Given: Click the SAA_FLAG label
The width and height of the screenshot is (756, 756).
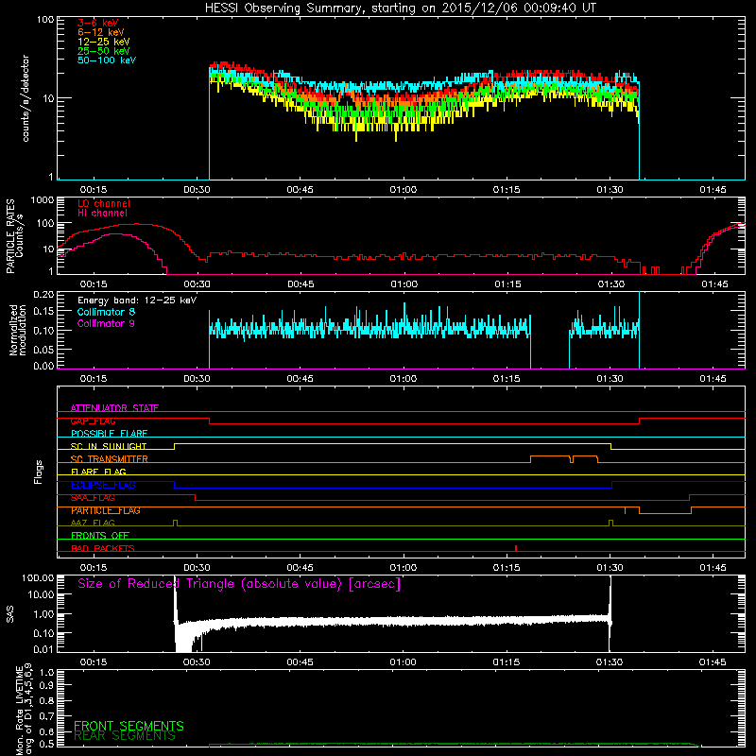Looking at the screenshot, I should click(x=93, y=498).
